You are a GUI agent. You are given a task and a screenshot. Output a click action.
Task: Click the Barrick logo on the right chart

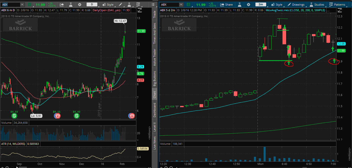tap(179, 25)
